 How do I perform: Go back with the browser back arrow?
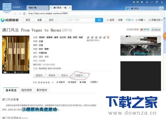pyautogui.click(x=15, y=14)
